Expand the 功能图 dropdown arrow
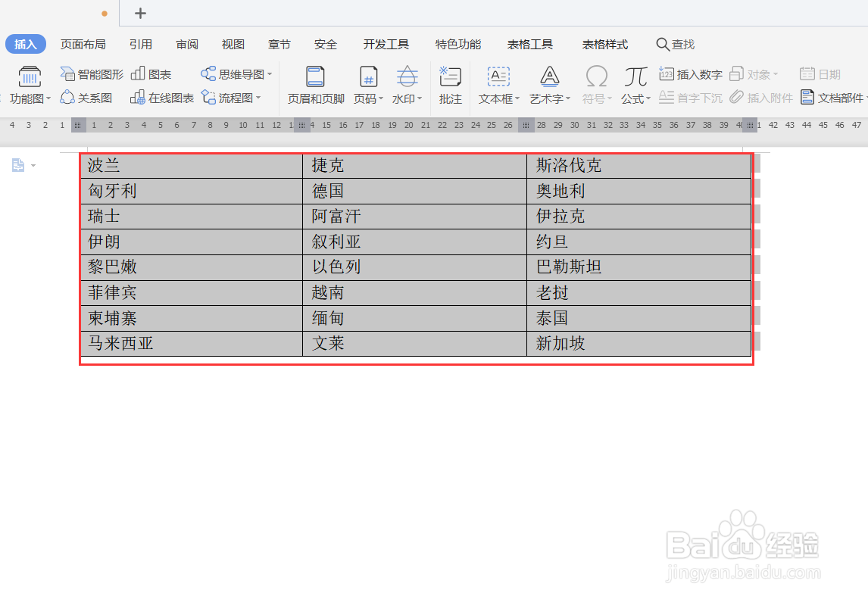 pyautogui.click(x=48, y=98)
